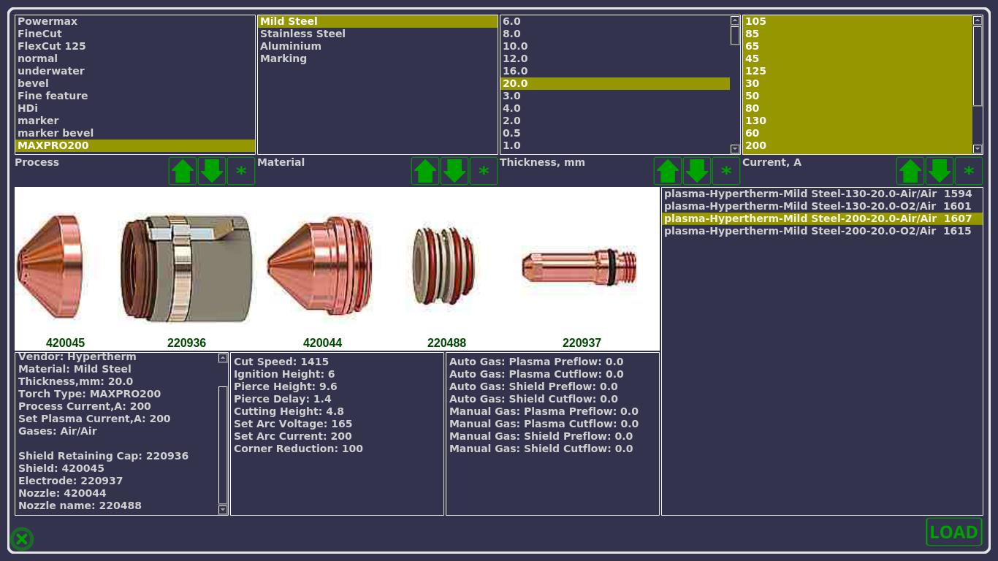Click the up arrow under Process list
The image size is (998, 561).
tap(183, 171)
